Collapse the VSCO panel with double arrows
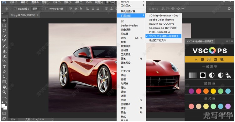Screen dimensions: 235x122 [227, 41]
